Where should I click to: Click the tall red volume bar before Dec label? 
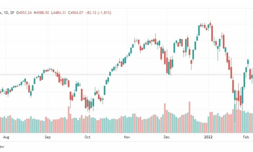(x=165, y=118)
